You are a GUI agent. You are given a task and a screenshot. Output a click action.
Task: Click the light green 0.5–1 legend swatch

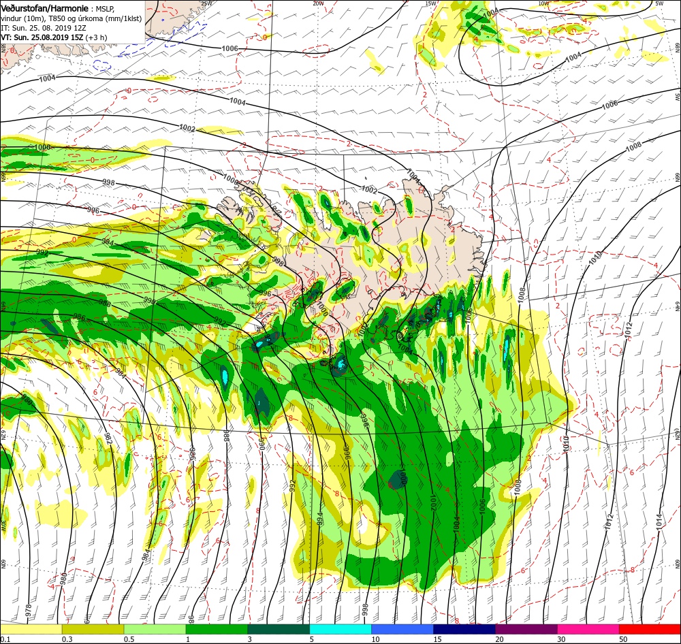click(155, 629)
